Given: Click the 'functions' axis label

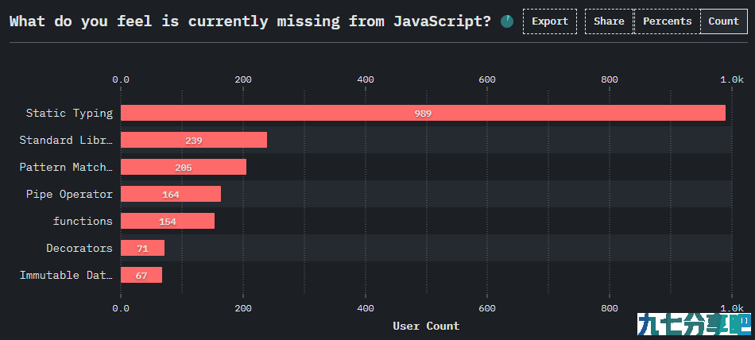Looking at the screenshot, I should pos(83,221).
